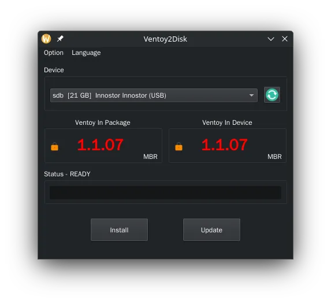Screen dimensions: 331x304
Task: Minimize the window using the chevron icon
Action: click(271, 39)
